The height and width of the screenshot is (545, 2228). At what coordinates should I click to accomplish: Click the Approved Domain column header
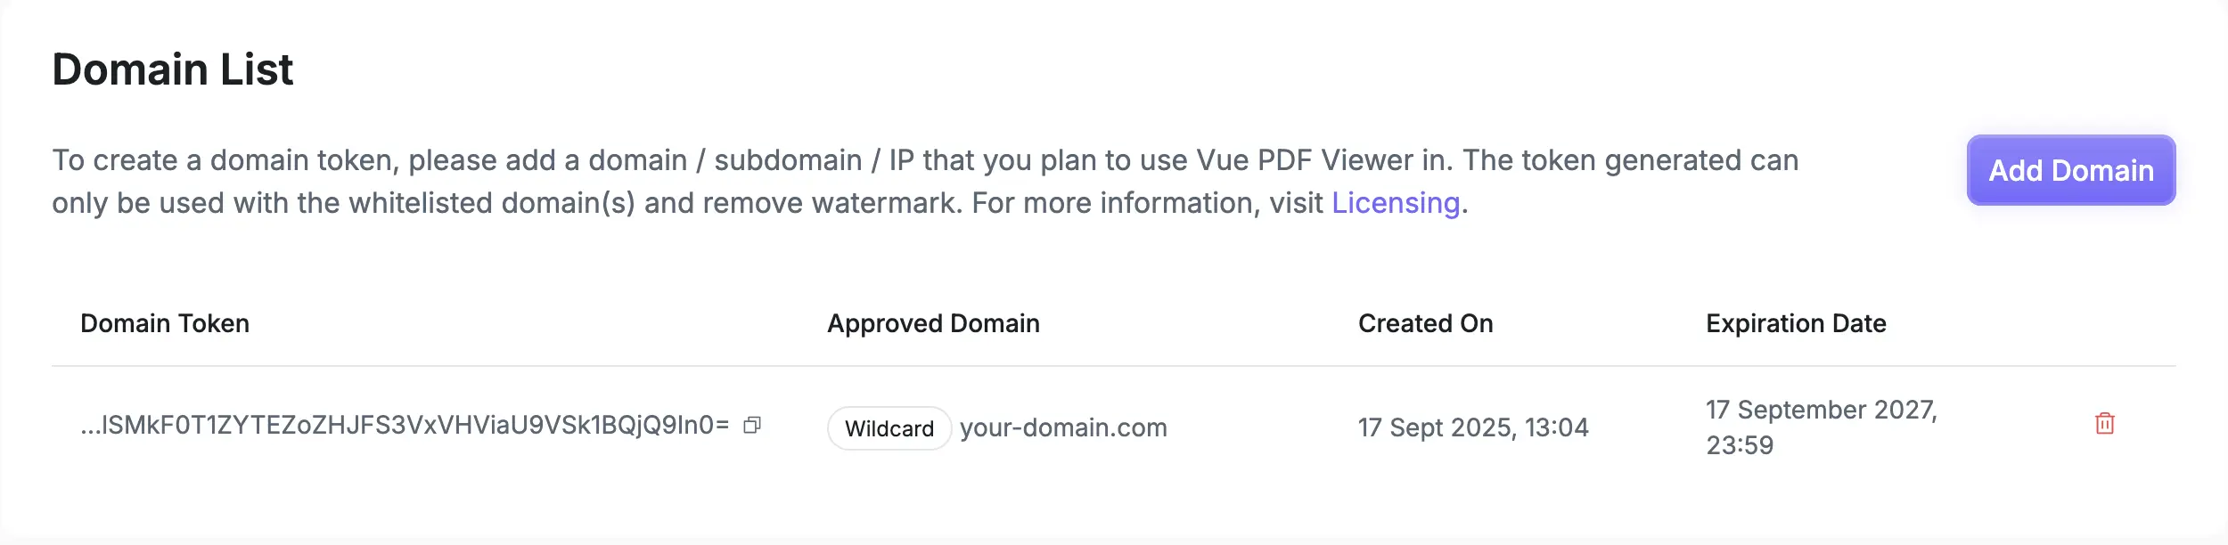click(933, 324)
